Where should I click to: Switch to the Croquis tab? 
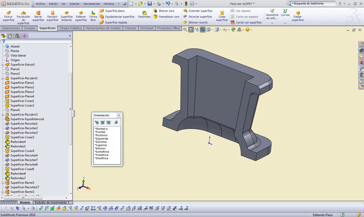pos(30,28)
